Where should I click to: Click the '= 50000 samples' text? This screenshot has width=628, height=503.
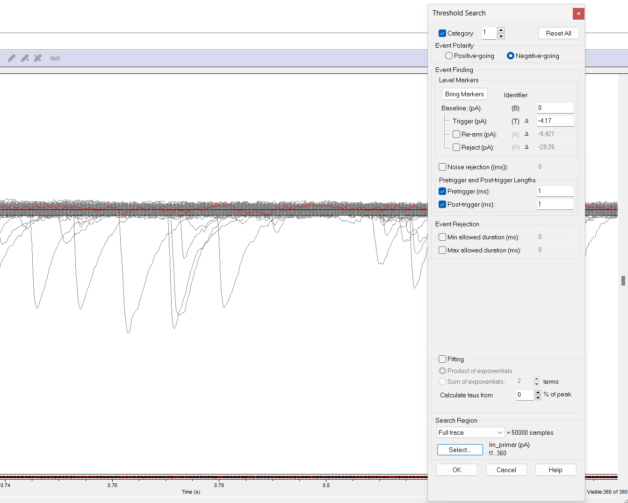coord(530,432)
